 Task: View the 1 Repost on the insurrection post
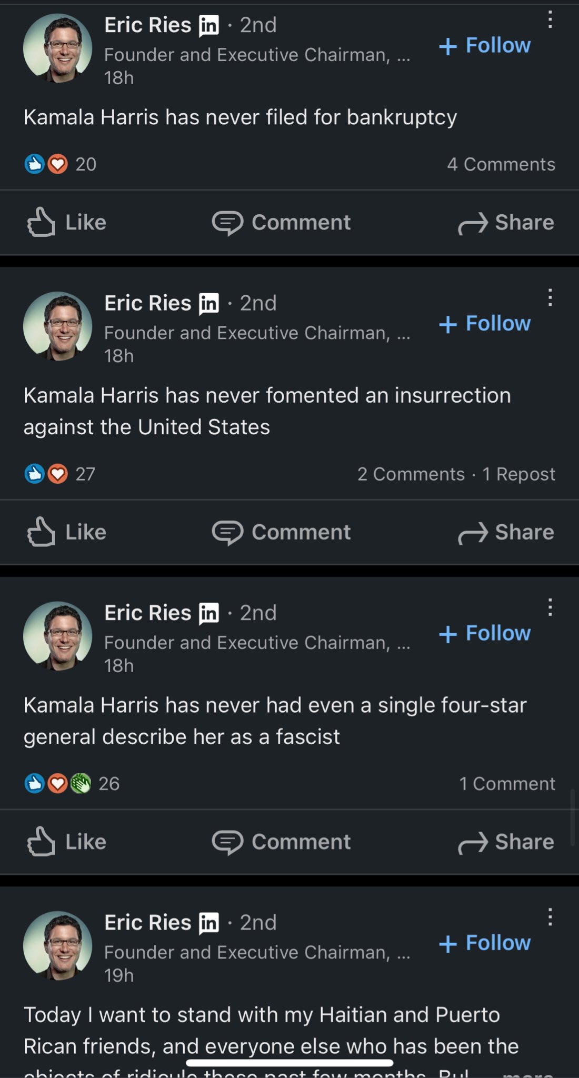click(x=518, y=474)
